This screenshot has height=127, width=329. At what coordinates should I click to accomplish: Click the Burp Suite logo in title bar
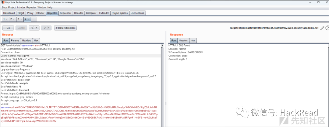3,2
